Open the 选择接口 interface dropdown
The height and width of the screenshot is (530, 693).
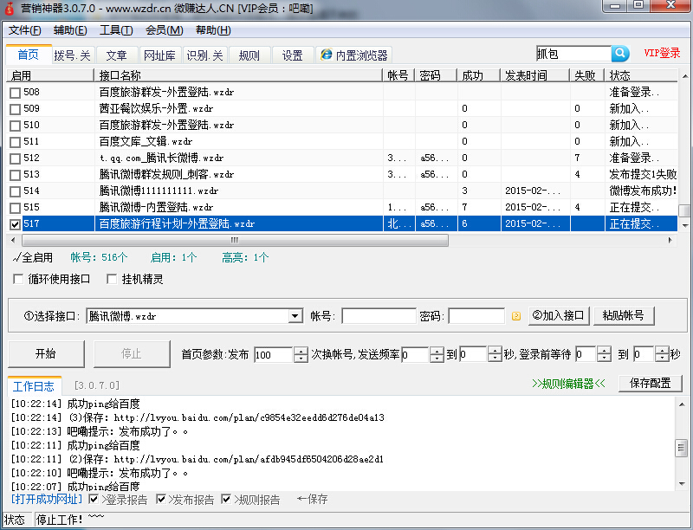(x=295, y=315)
